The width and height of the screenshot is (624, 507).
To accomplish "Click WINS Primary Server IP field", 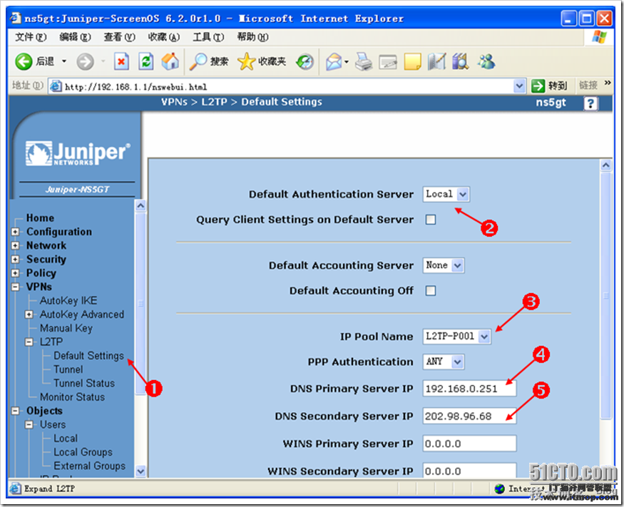I will point(469,444).
